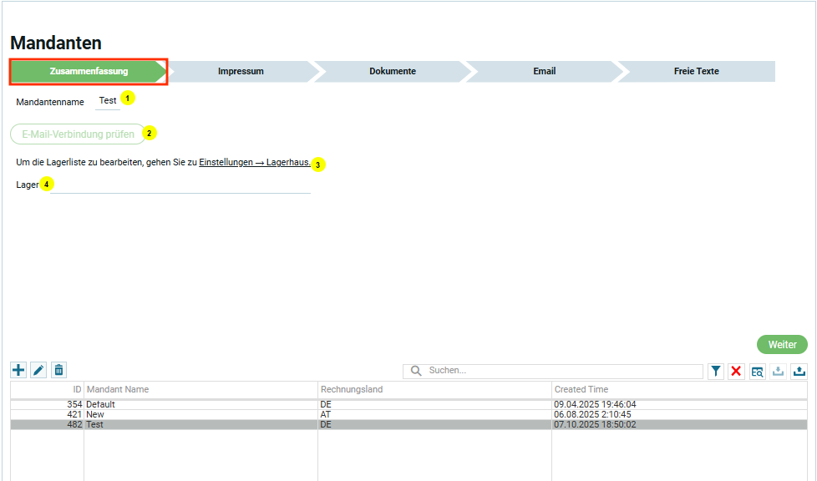
Task: Clear filters with the red X icon
Action: pos(736,372)
